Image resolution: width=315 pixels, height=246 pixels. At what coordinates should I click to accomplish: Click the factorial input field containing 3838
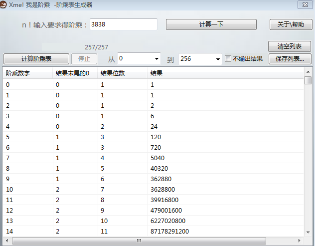tap(124, 24)
